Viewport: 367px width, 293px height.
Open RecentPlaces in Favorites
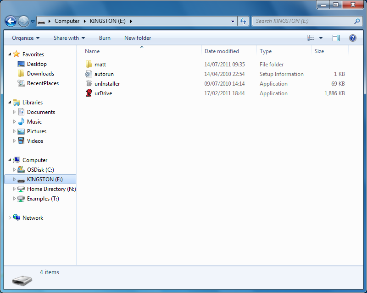click(43, 83)
